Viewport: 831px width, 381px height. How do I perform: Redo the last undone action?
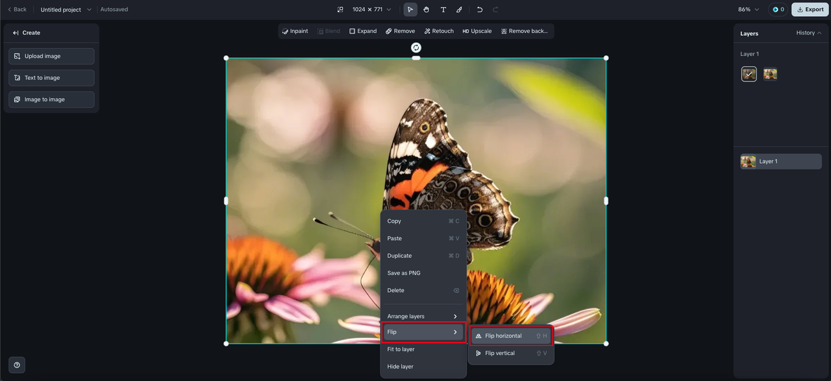(496, 10)
